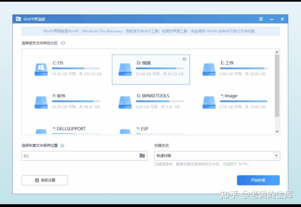Minimize the WinFR window
The width and height of the screenshot is (301, 207).
point(272,19)
